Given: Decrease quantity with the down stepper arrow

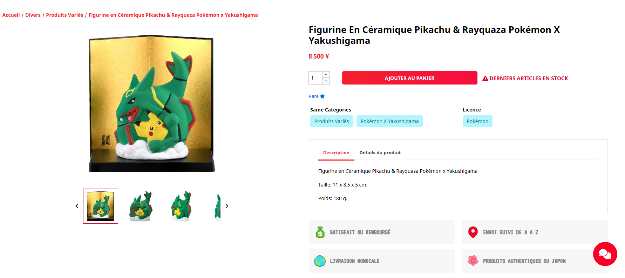Looking at the screenshot, I should point(326,81).
